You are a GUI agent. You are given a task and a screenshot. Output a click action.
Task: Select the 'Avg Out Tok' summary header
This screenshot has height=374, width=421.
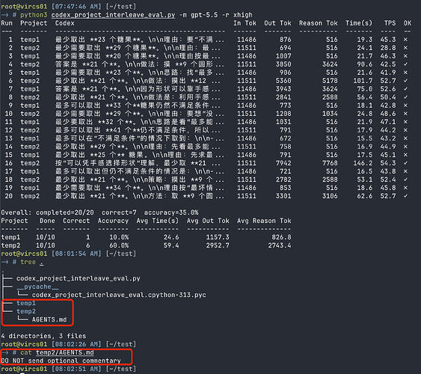[208, 221]
